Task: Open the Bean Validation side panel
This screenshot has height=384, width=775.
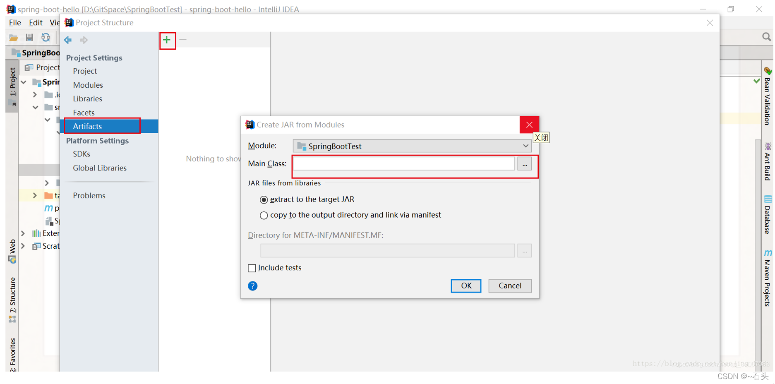Action: (x=768, y=96)
